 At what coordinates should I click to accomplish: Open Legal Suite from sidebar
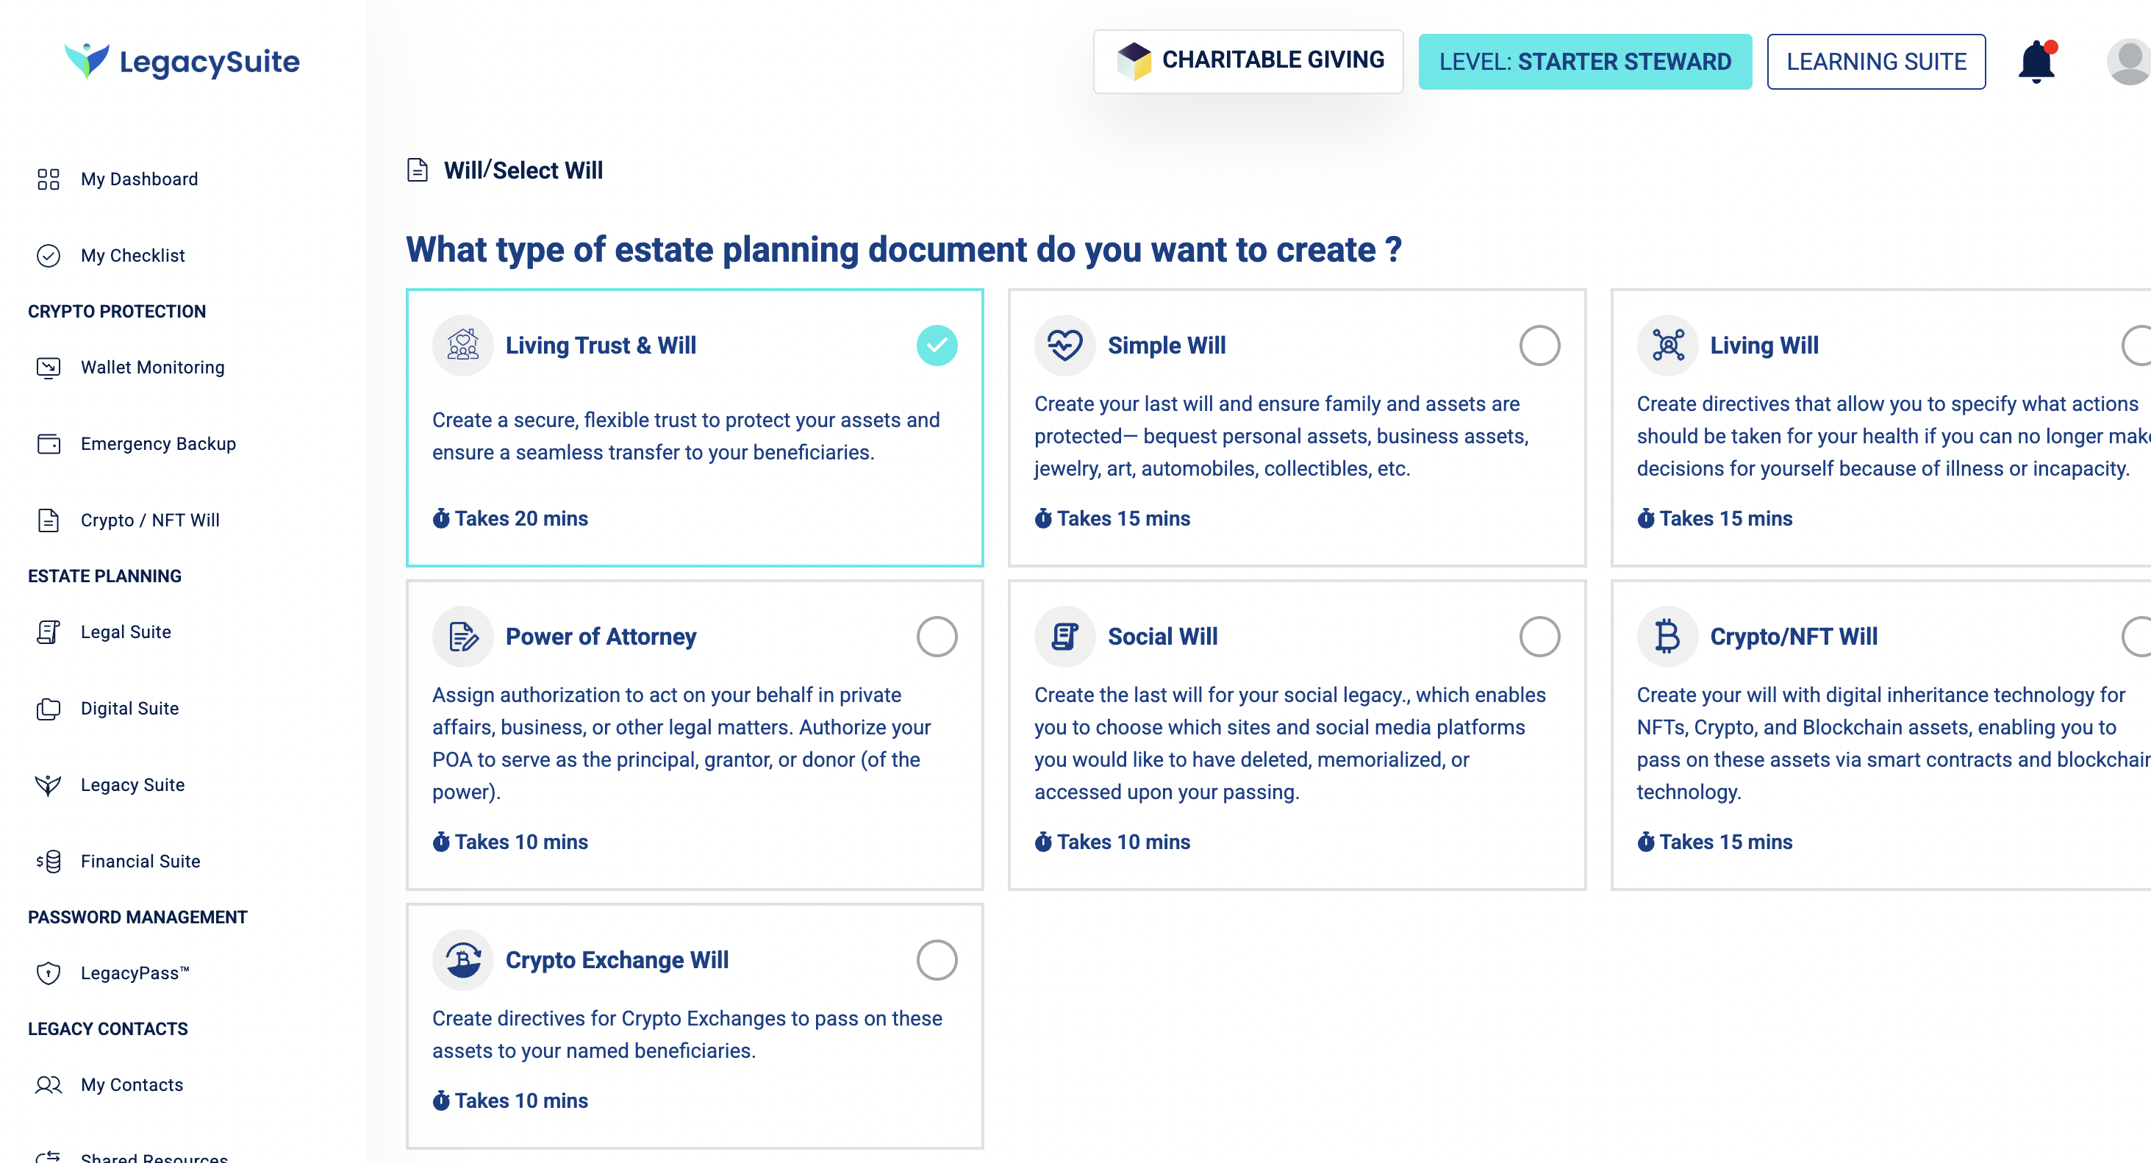click(x=125, y=632)
